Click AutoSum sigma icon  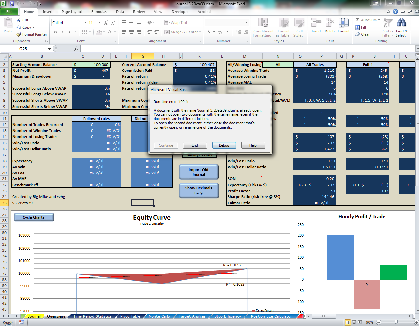coord(358,20)
